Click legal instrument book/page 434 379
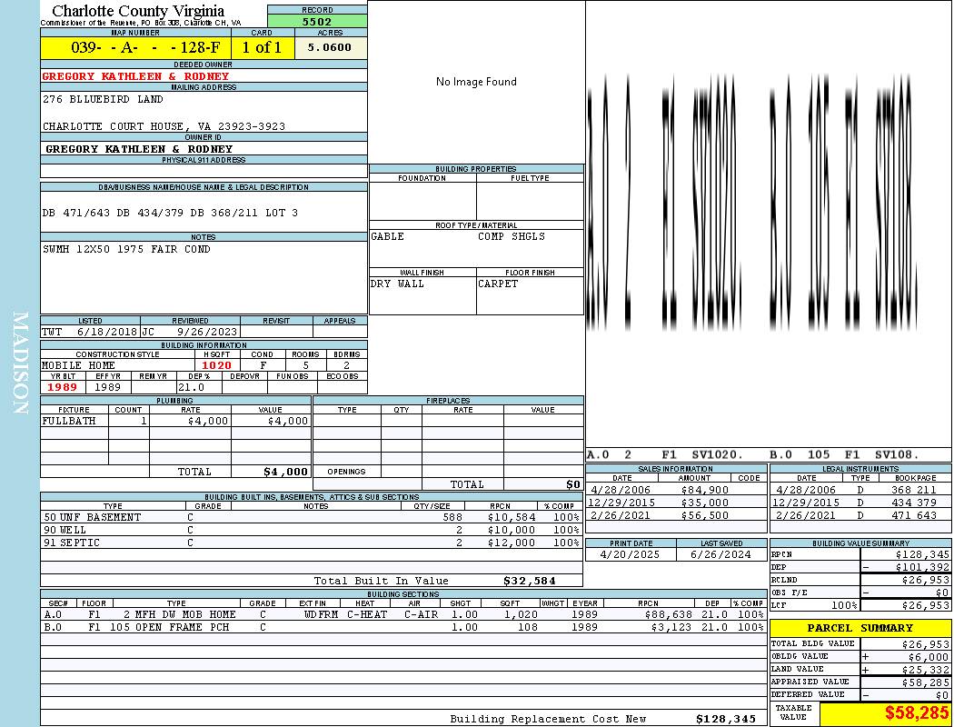Screen dimensions: 954x727 click(x=914, y=503)
